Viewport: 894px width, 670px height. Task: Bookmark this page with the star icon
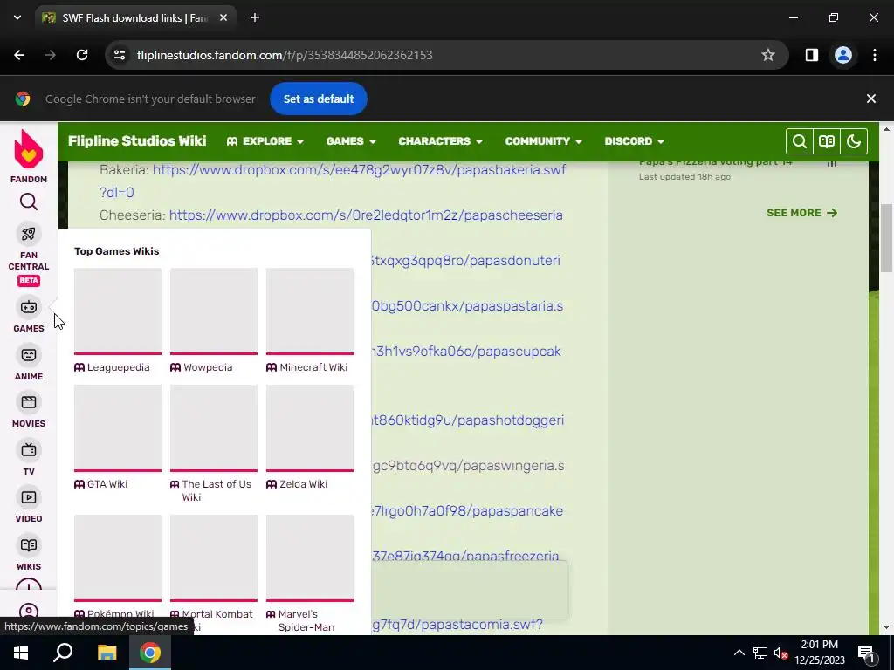[x=768, y=55]
